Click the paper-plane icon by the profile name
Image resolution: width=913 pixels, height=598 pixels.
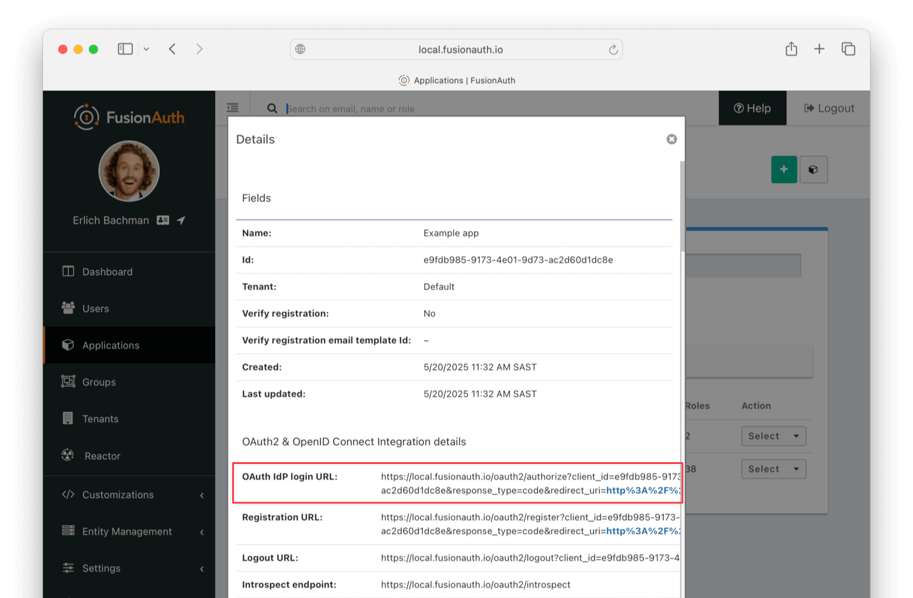click(181, 220)
